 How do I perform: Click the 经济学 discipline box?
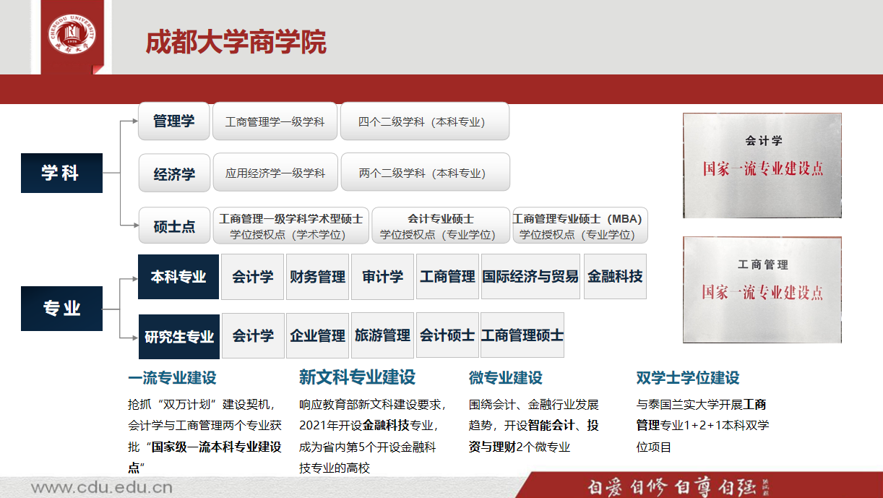pos(174,173)
